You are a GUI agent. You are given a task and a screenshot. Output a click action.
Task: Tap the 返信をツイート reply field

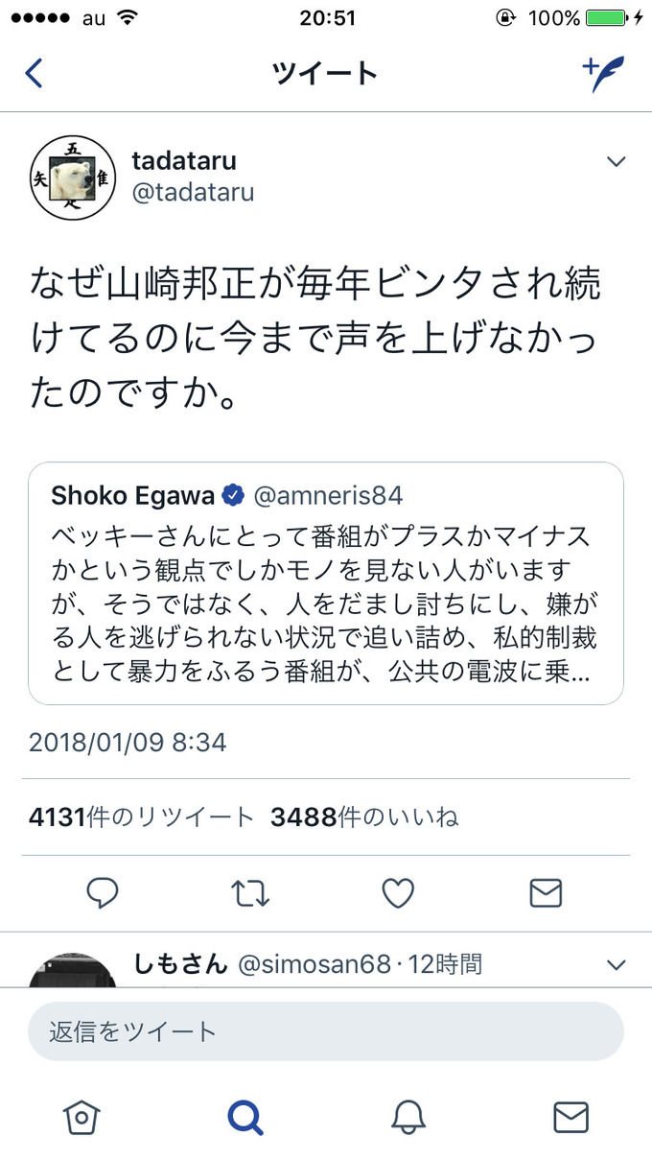point(326,1031)
